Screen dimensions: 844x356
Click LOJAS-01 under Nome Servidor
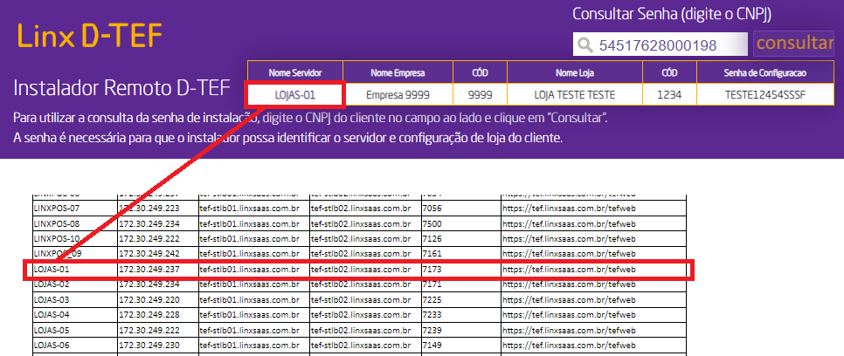(294, 95)
